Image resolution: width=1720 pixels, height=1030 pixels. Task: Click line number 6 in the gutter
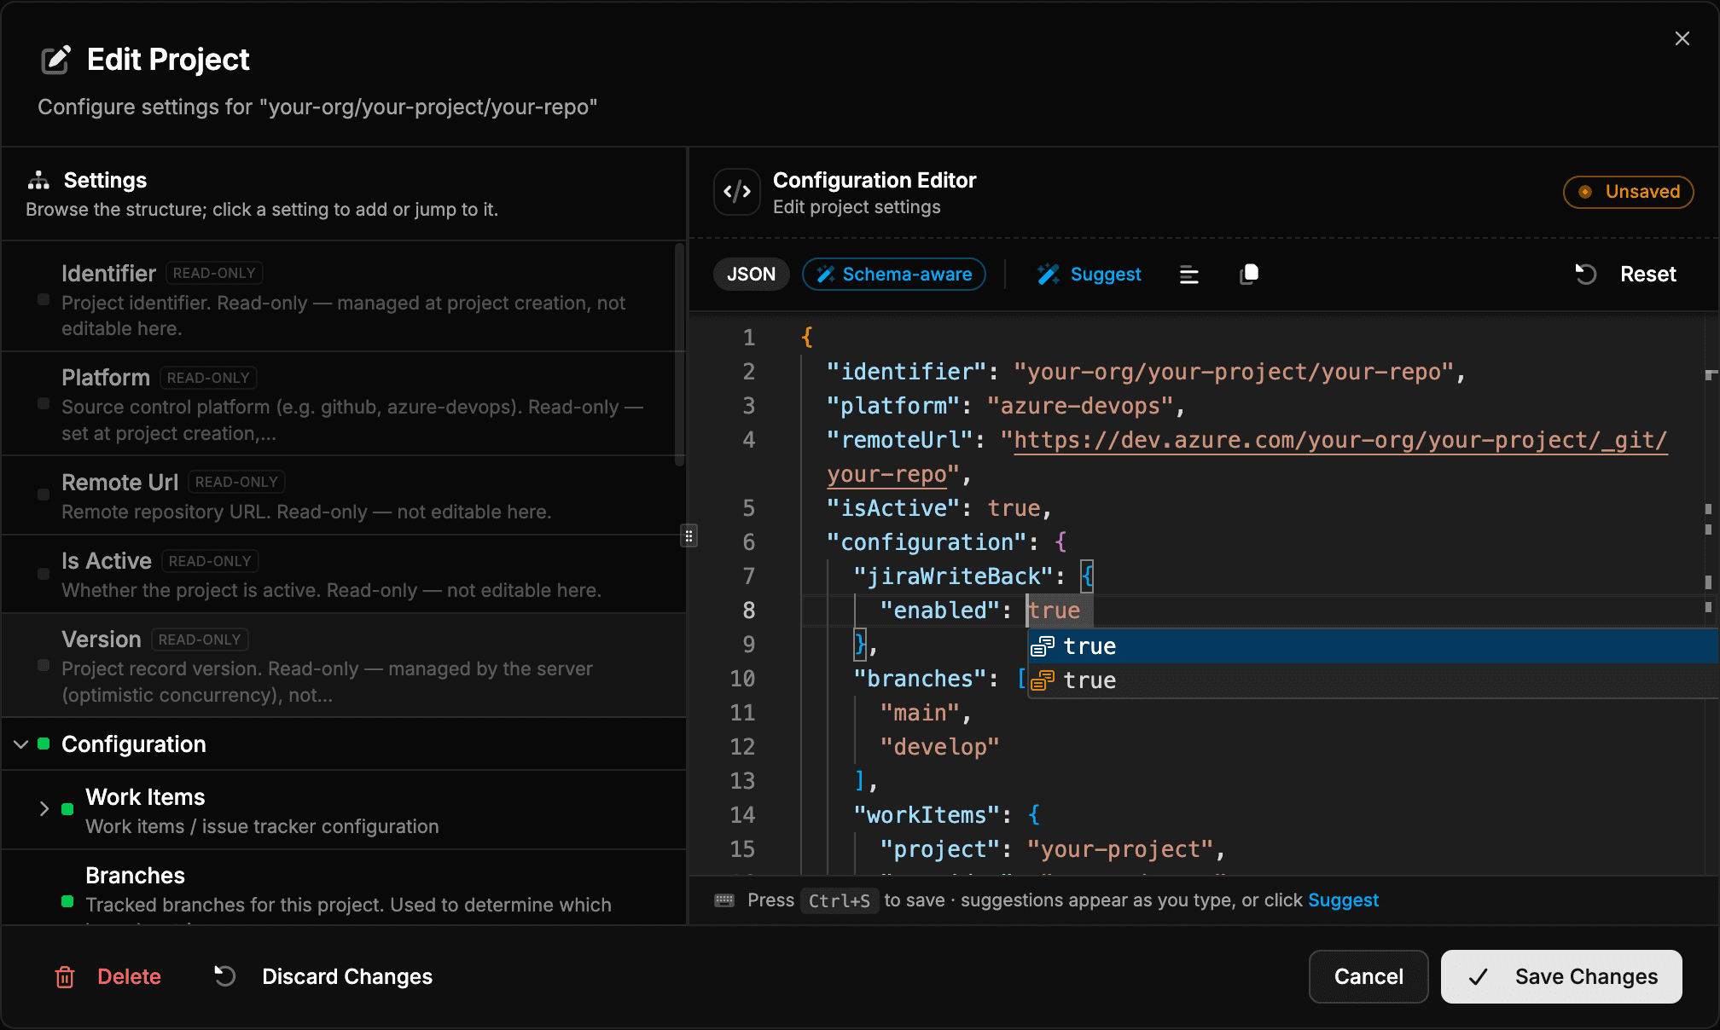point(748,542)
